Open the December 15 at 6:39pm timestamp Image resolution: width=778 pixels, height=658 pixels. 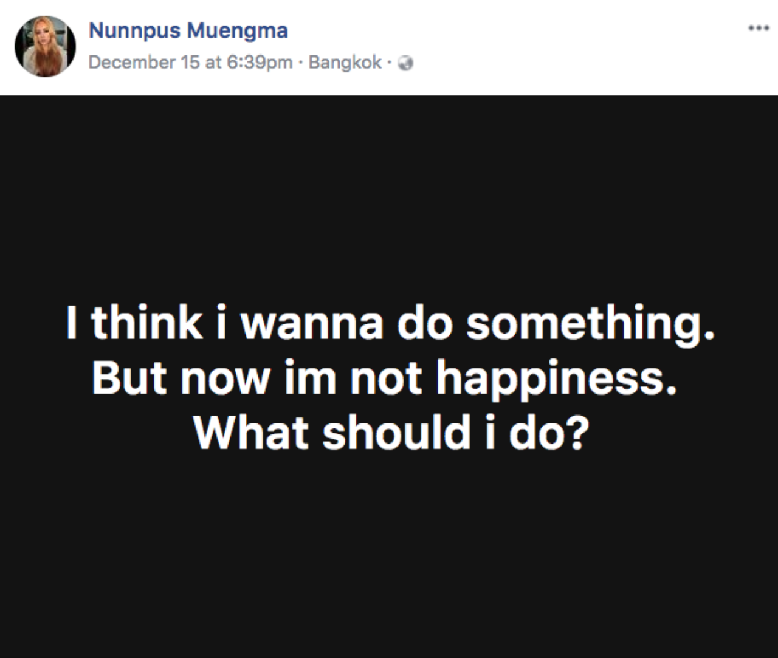[x=190, y=62]
